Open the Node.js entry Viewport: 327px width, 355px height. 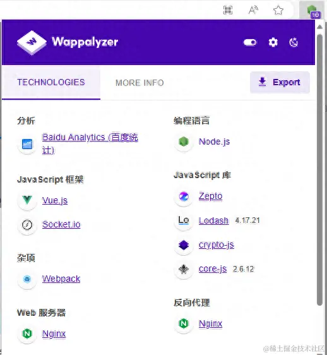(x=214, y=141)
